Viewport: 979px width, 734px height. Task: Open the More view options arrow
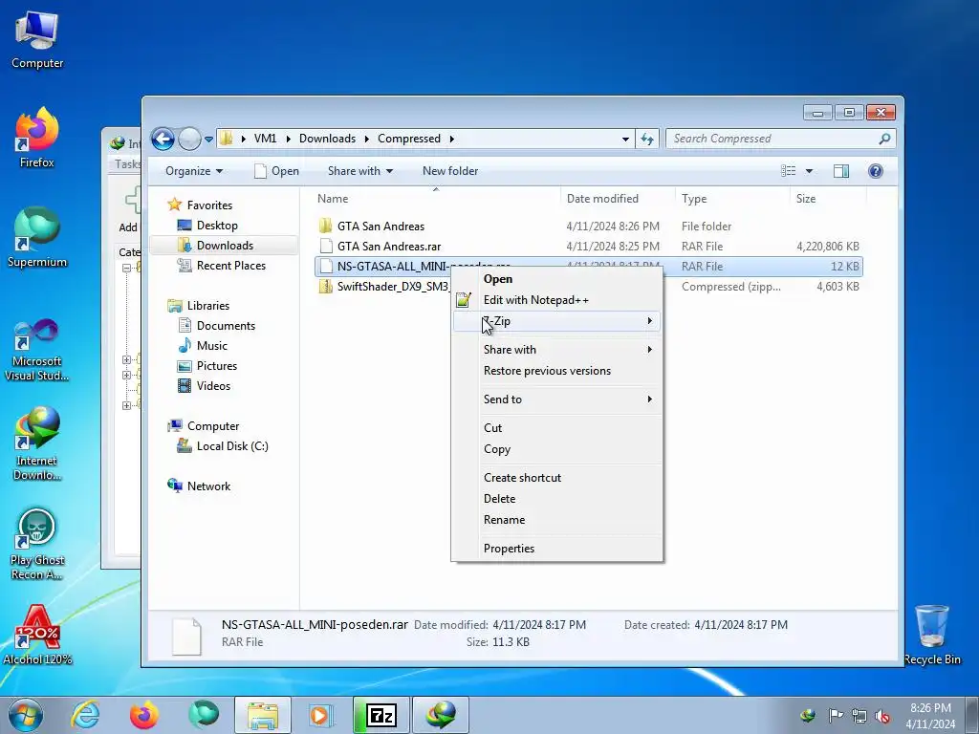click(809, 171)
